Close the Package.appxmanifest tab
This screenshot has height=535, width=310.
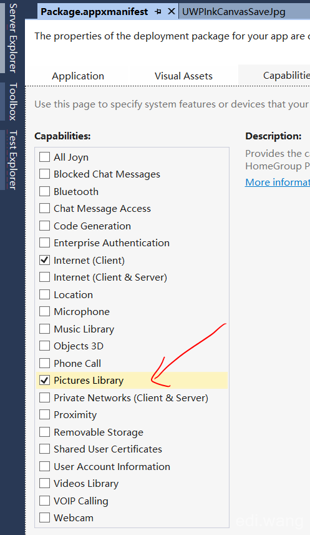172,12
